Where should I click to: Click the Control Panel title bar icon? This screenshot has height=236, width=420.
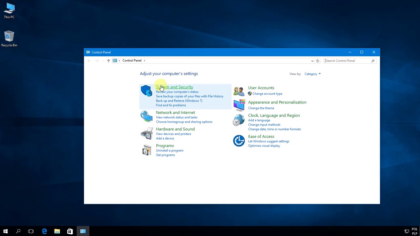pyautogui.click(x=88, y=52)
